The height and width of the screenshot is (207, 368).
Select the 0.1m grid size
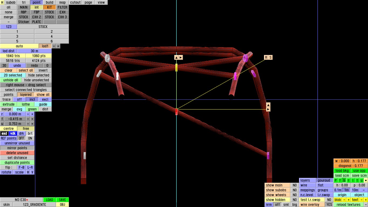338,190
